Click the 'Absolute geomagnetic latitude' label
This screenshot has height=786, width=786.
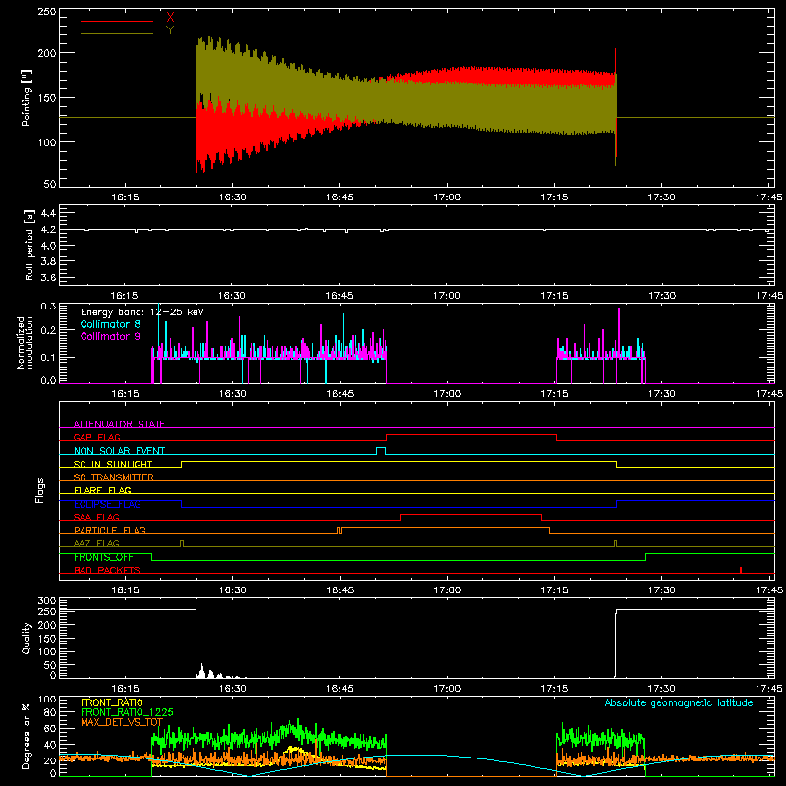click(679, 702)
